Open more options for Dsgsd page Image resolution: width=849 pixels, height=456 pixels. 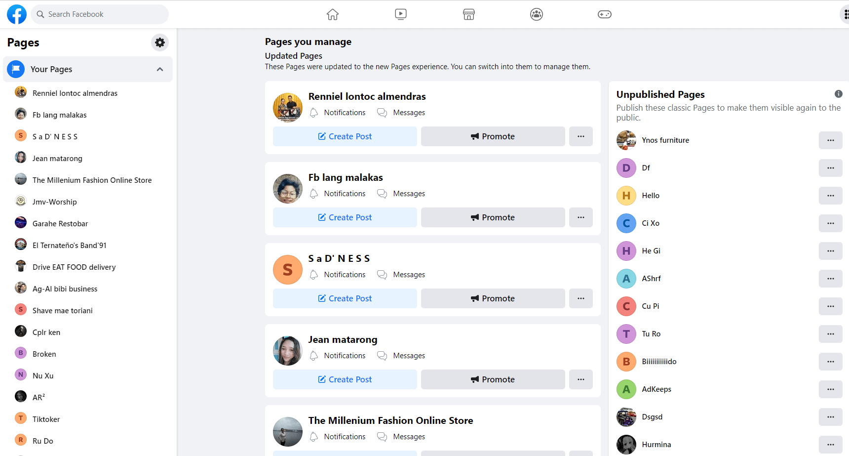coord(831,417)
